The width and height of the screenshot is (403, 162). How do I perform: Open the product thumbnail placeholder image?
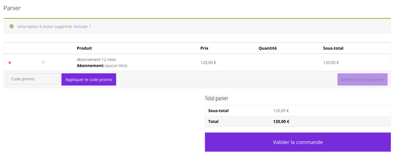[43, 62]
